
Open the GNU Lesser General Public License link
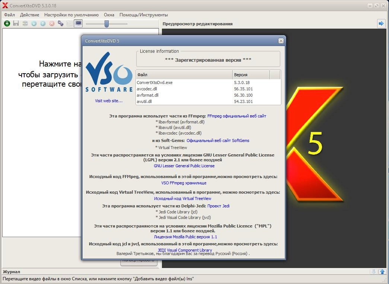(184, 166)
